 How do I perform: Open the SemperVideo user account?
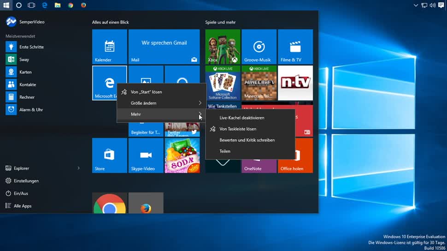pyautogui.click(x=25, y=22)
